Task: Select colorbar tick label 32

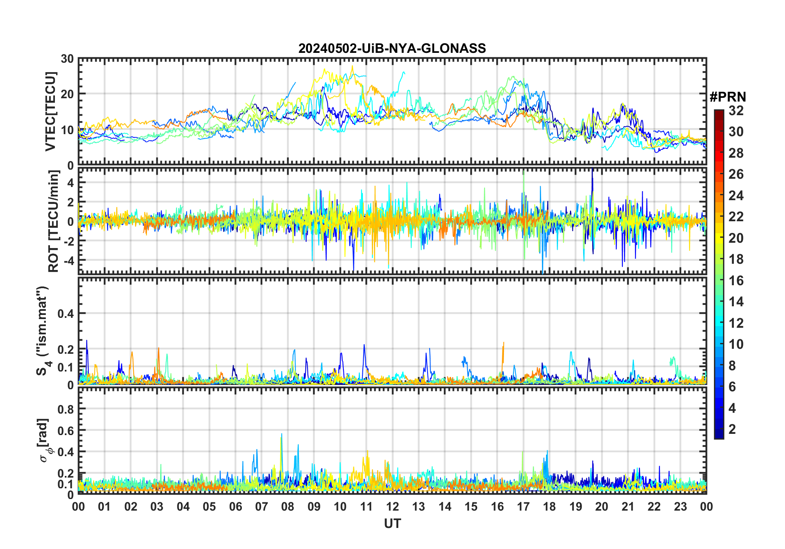Action: [736, 110]
